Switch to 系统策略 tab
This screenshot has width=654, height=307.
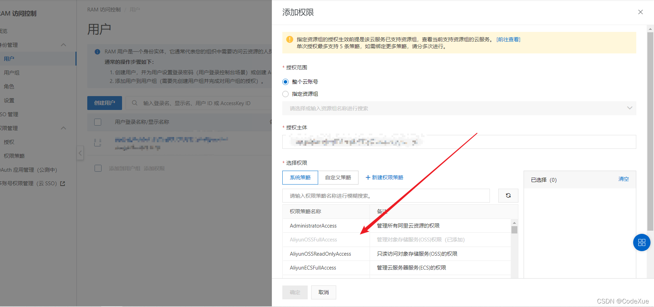300,178
